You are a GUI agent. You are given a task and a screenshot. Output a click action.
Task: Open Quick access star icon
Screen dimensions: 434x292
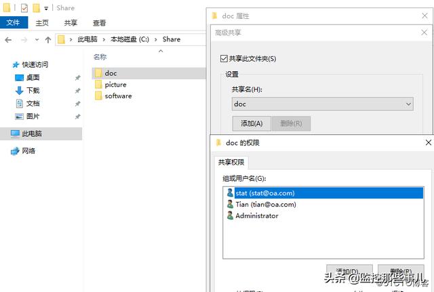pos(16,65)
